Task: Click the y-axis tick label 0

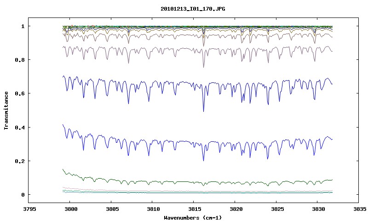Action: click(23, 195)
